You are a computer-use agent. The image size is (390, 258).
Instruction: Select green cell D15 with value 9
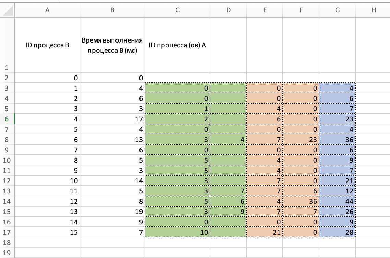[x=228, y=212]
